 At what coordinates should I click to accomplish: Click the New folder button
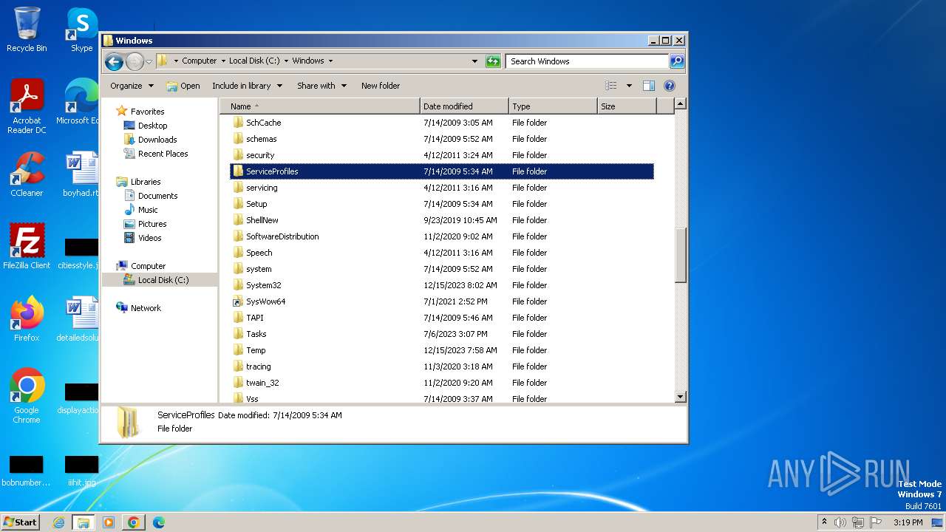tap(381, 86)
